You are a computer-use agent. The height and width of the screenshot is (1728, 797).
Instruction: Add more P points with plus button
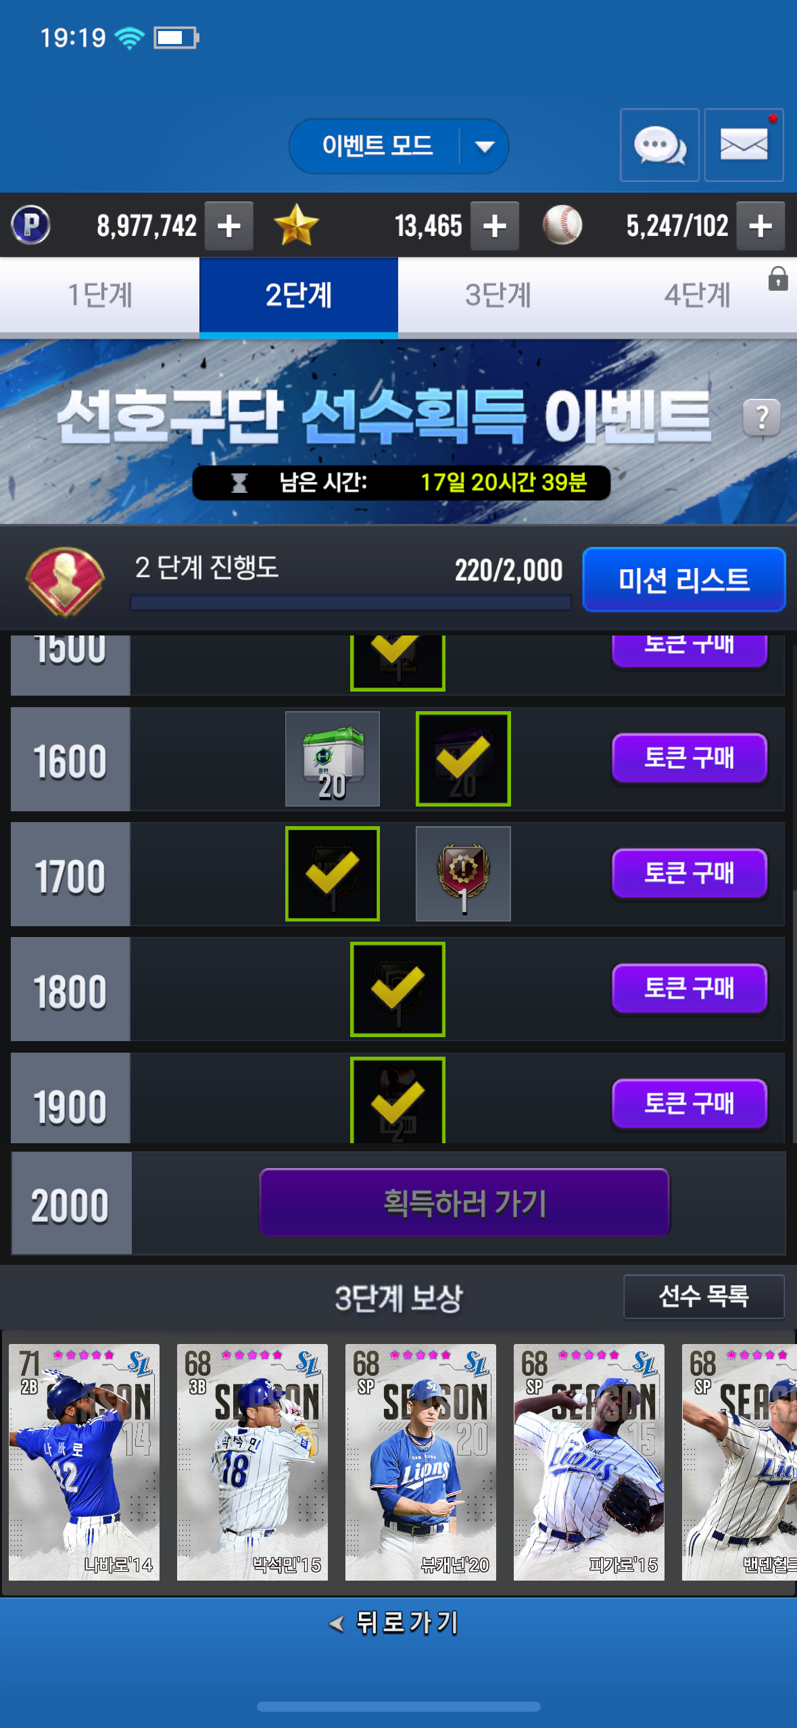(x=229, y=226)
